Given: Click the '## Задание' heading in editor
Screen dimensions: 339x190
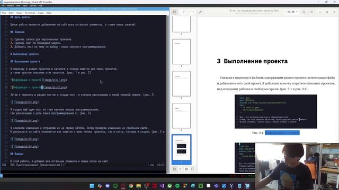Looking at the screenshot, I should tap(17, 32).
